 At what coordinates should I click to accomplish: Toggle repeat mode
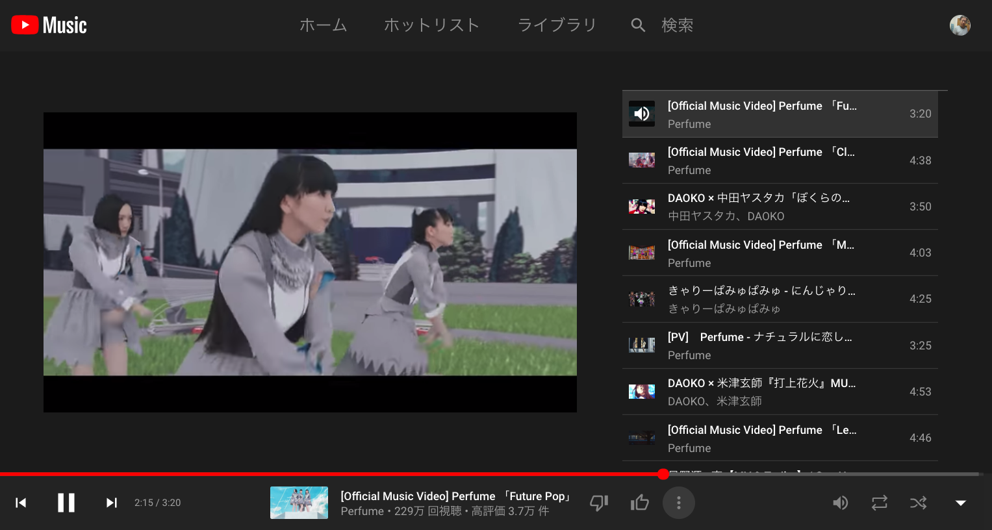880,503
